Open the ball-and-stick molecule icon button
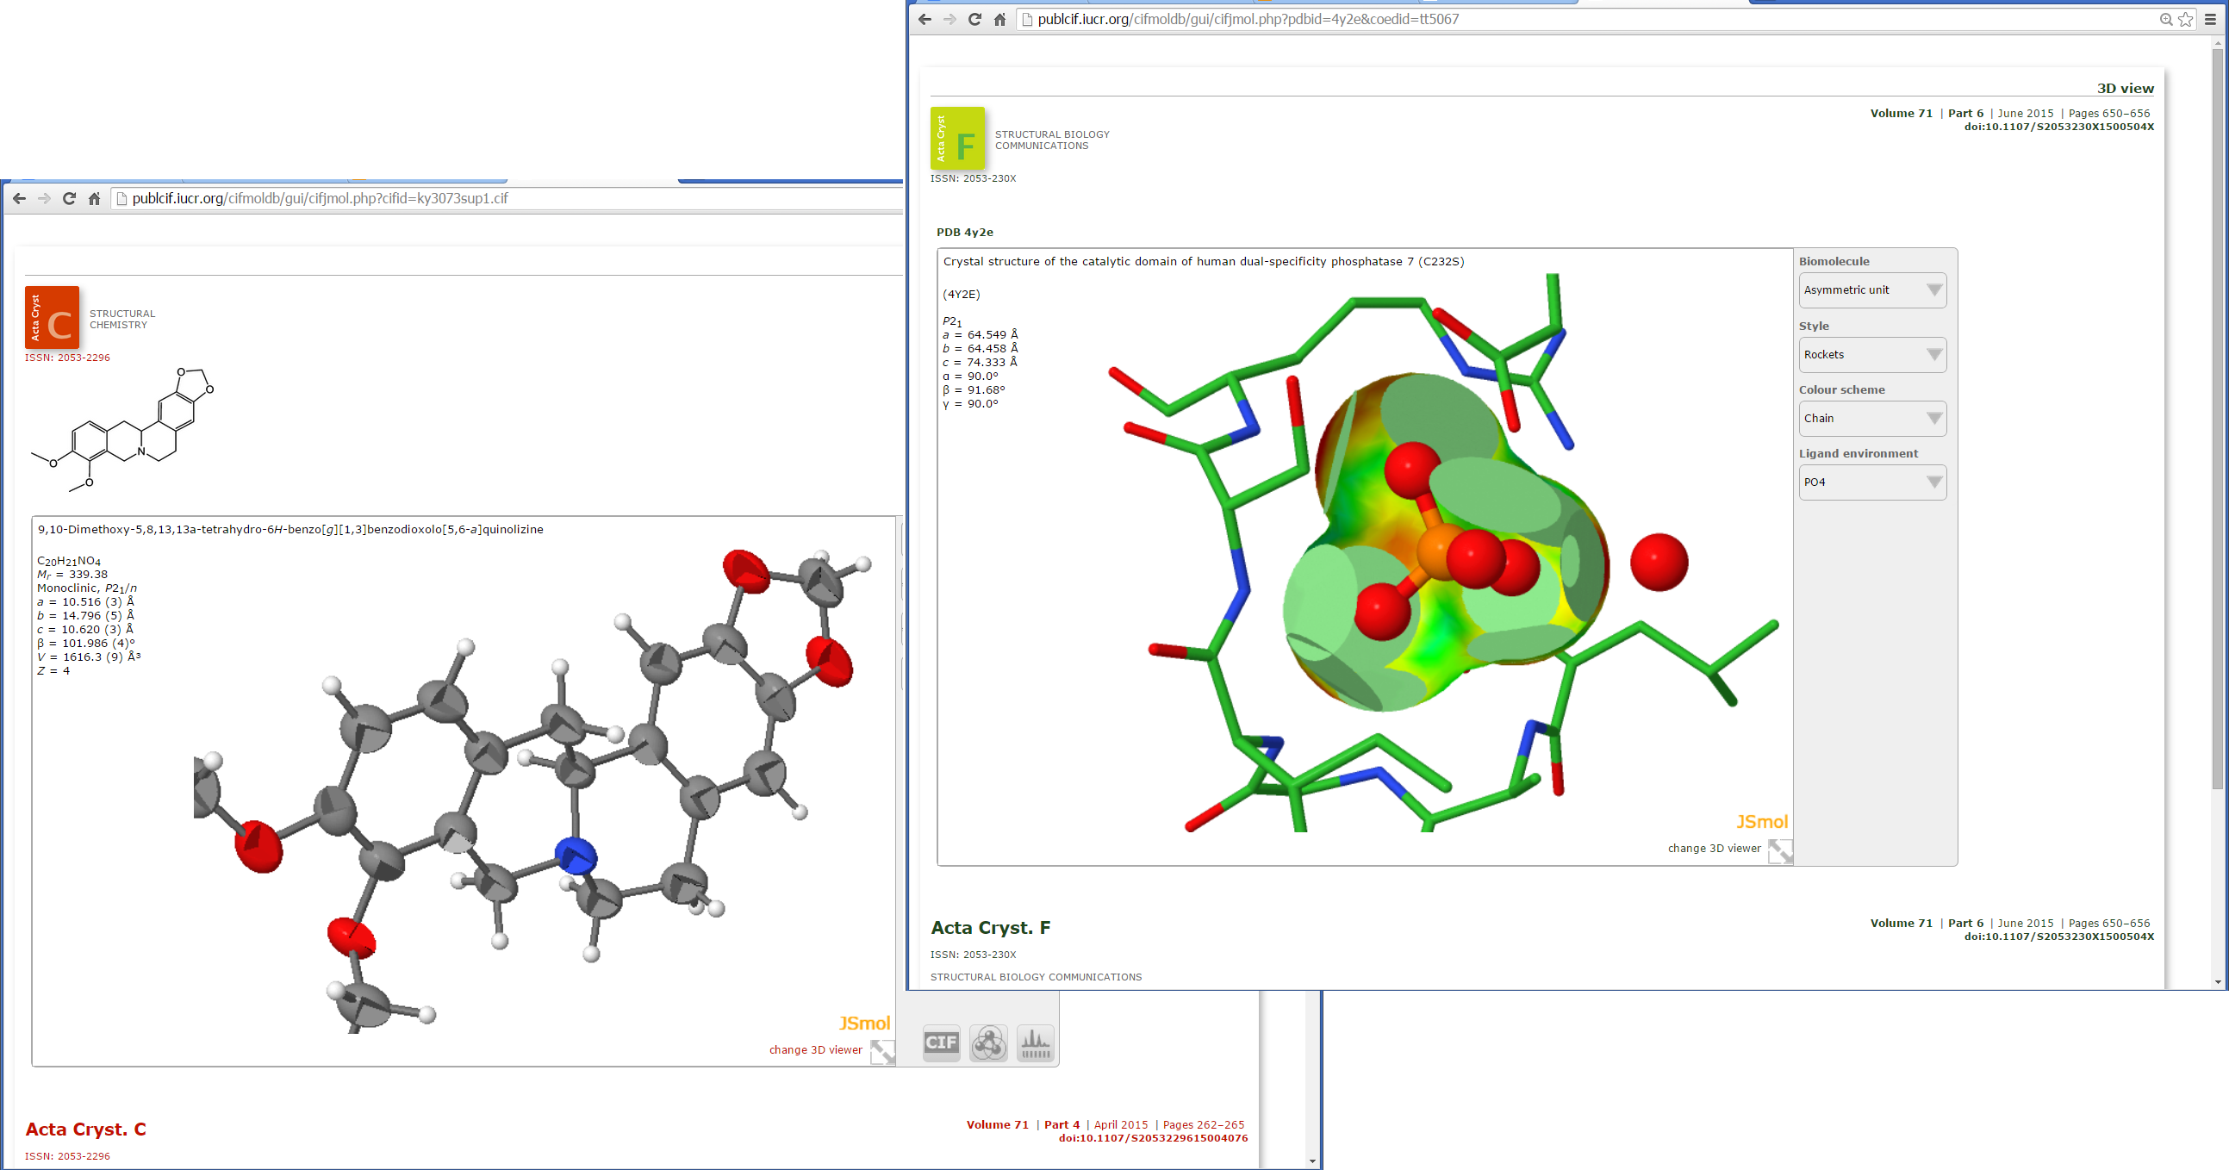This screenshot has height=1170, width=2229. click(988, 1042)
